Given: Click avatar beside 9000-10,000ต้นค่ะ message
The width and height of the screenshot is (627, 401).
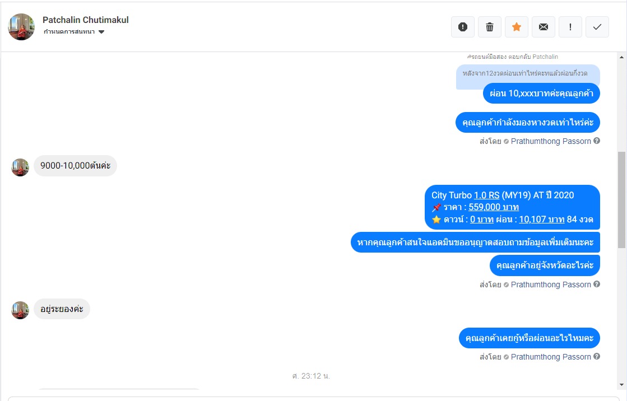Looking at the screenshot, I should [20, 167].
